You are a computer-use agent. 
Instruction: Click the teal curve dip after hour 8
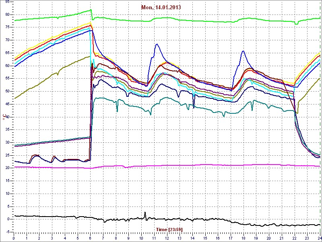(x=117, y=111)
